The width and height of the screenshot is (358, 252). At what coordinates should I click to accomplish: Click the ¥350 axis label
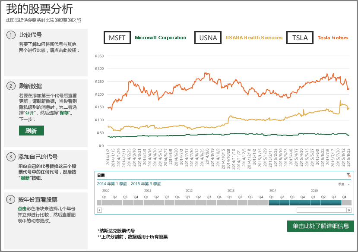coord(99,56)
